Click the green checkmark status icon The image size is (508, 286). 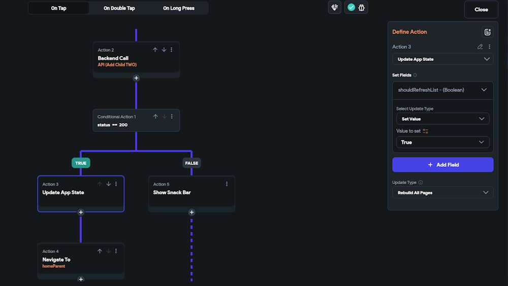click(x=351, y=7)
